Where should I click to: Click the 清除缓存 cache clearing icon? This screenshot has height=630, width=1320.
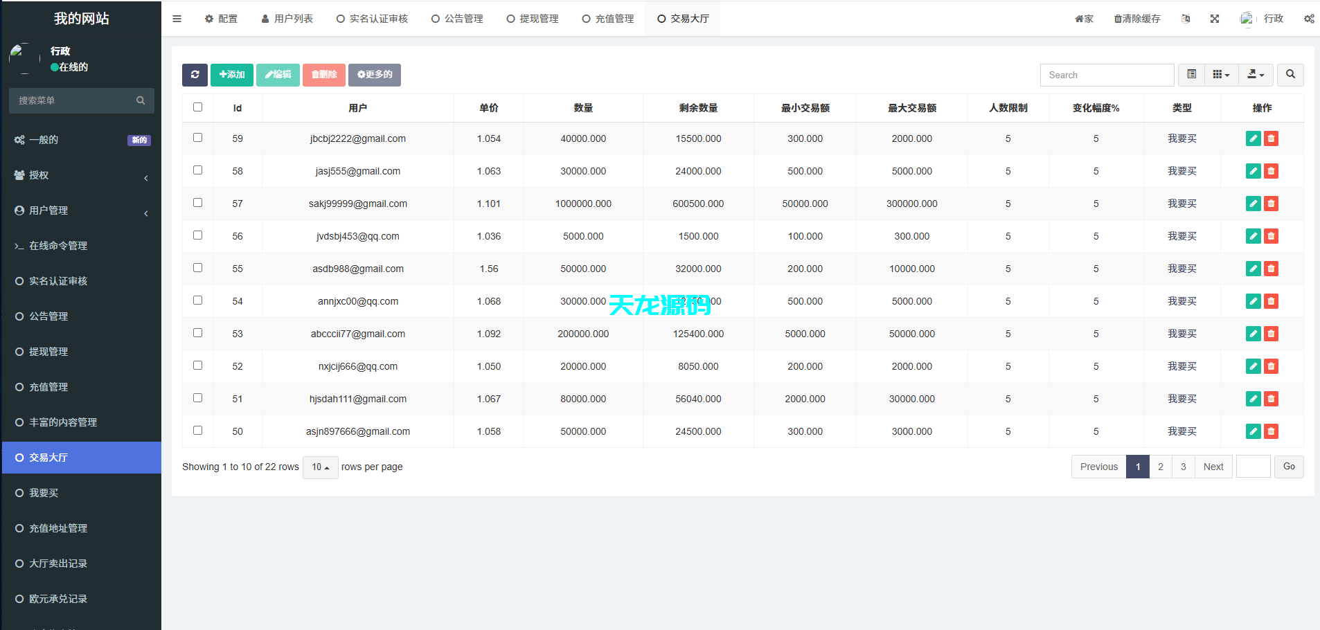pyautogui.click(x=1136, y=19)
